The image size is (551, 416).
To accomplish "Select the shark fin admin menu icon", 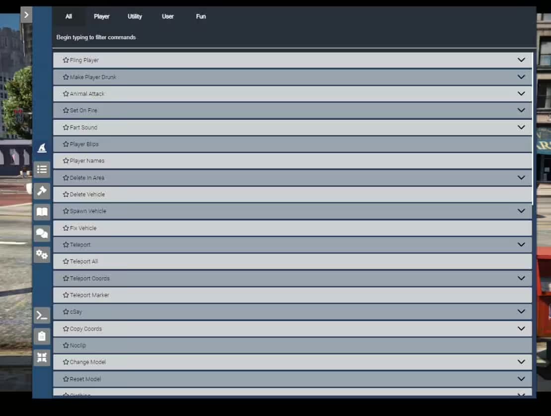I will pos(42,148).
